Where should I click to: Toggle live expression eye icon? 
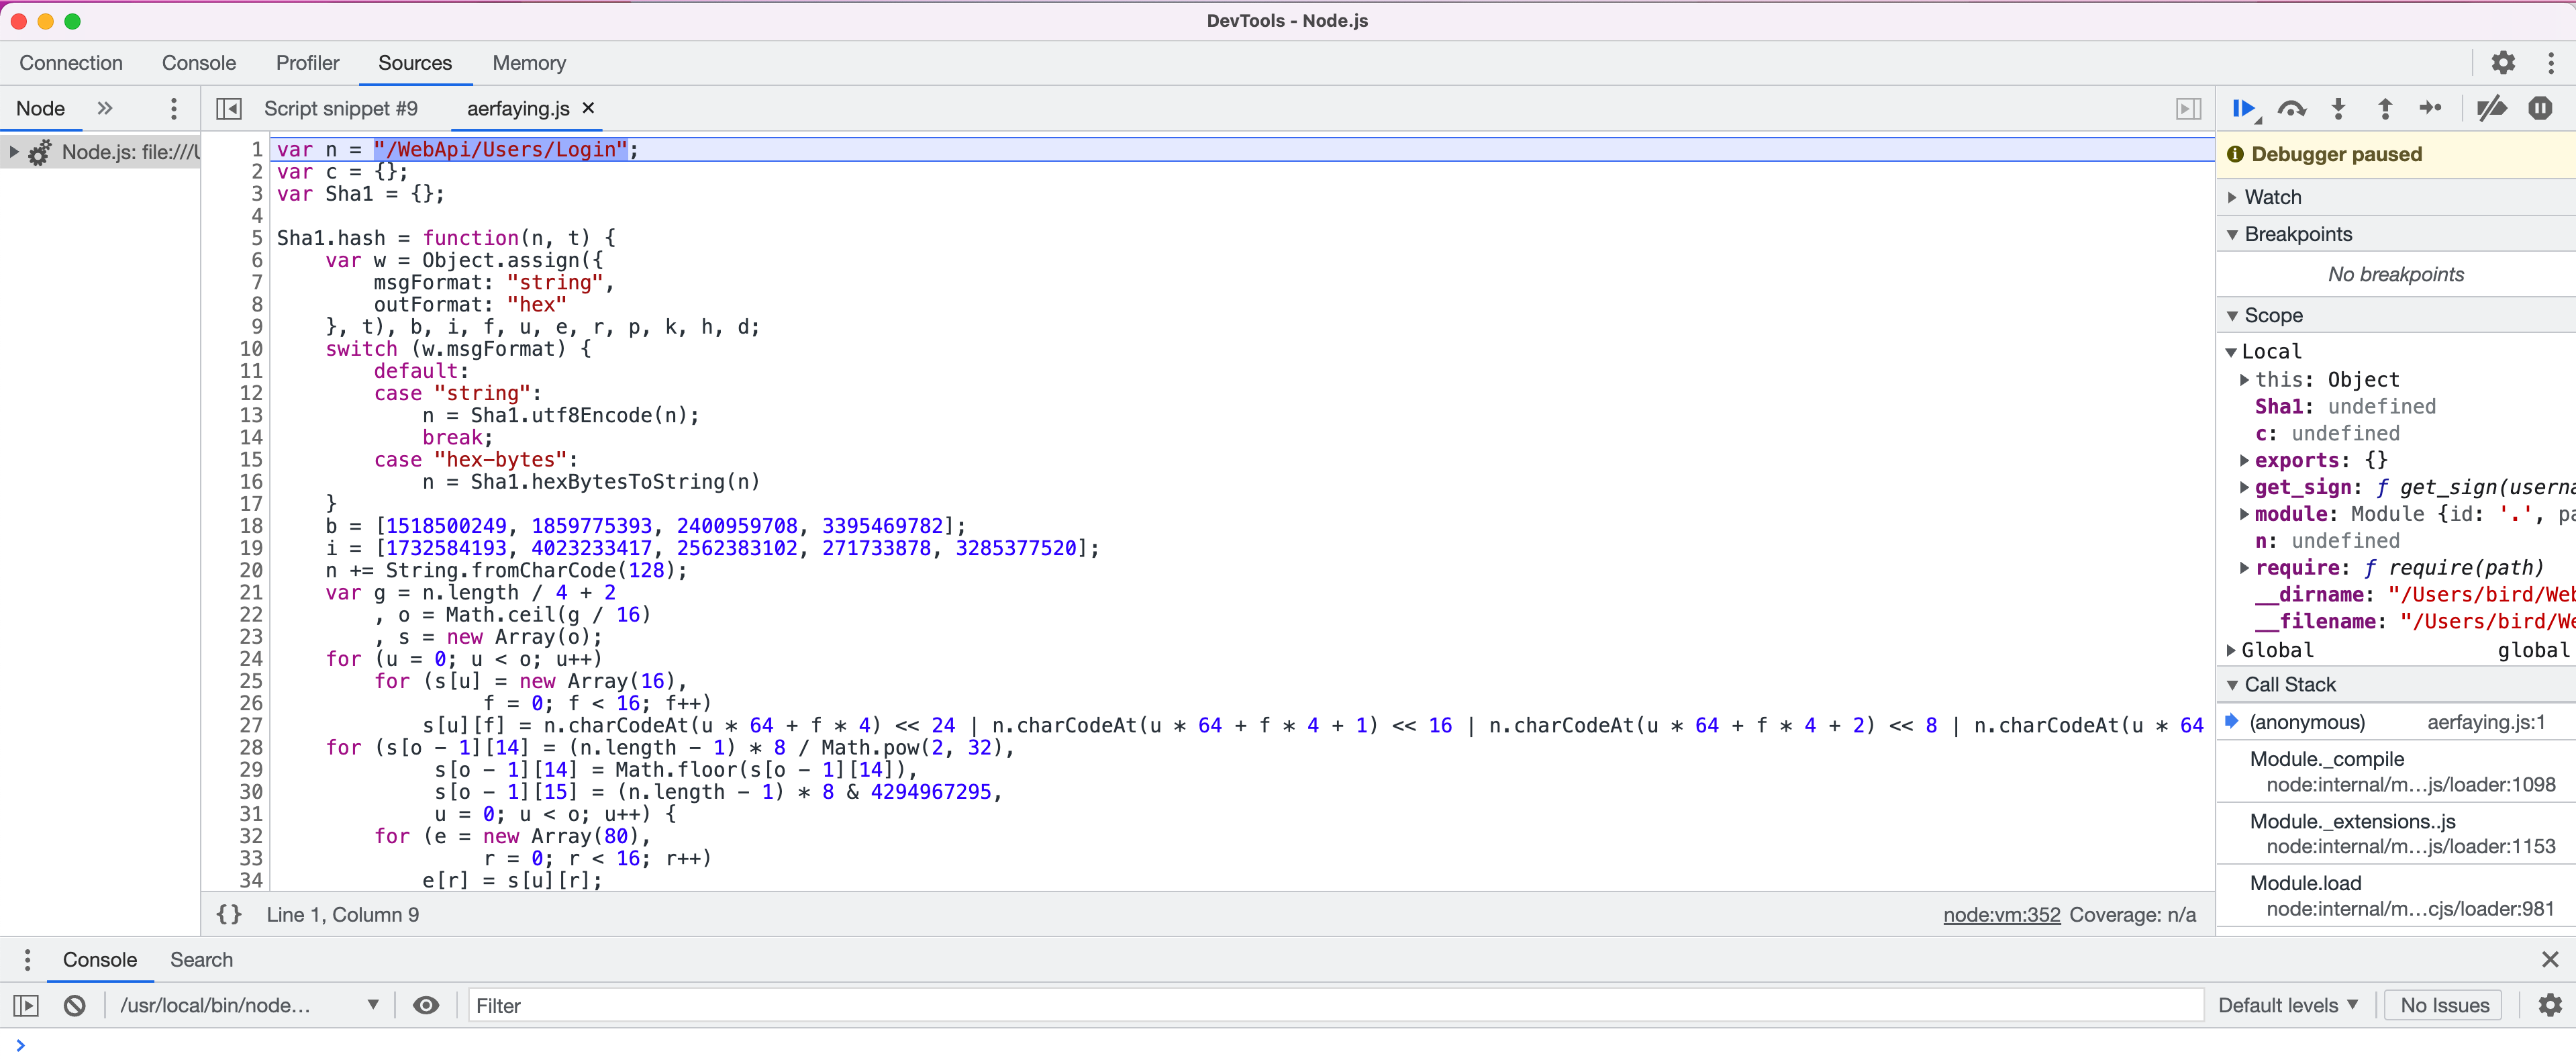[426, 1005]
